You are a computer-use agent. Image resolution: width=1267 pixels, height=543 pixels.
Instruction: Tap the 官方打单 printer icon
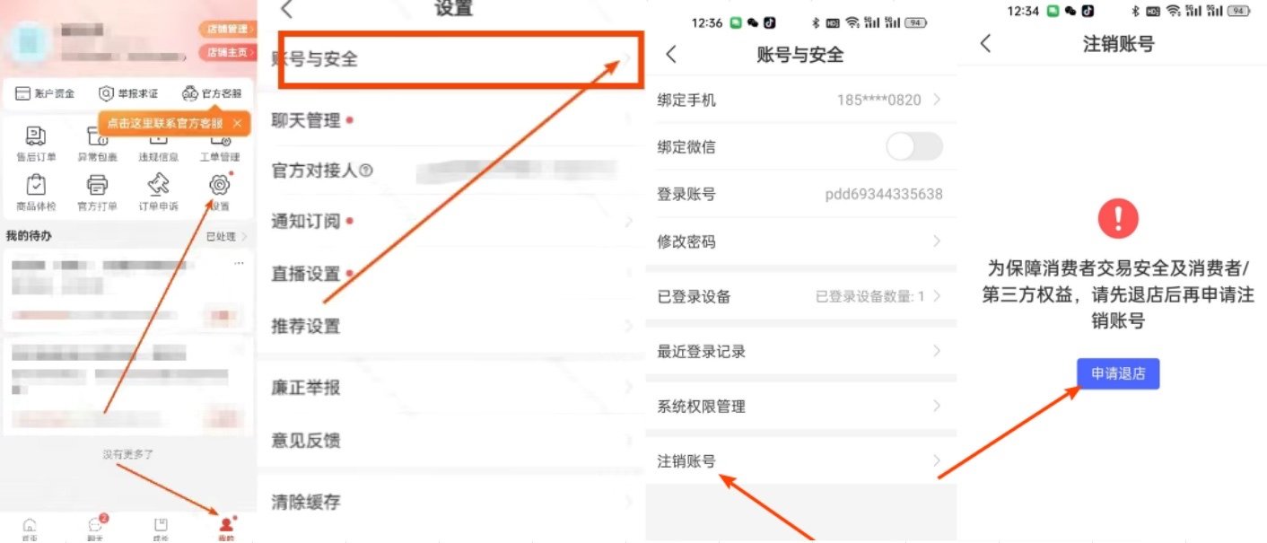point(97,185)
